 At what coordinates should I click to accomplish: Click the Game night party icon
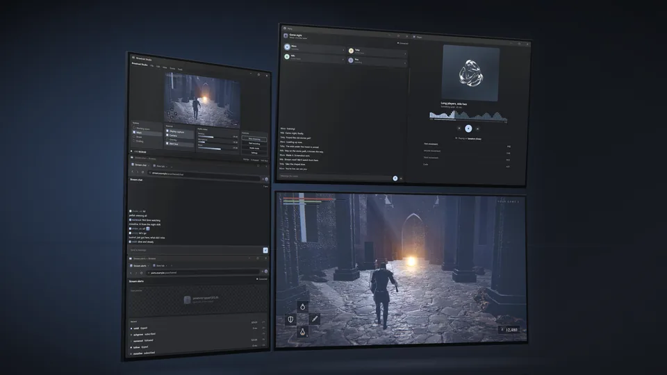click(286, 35)
